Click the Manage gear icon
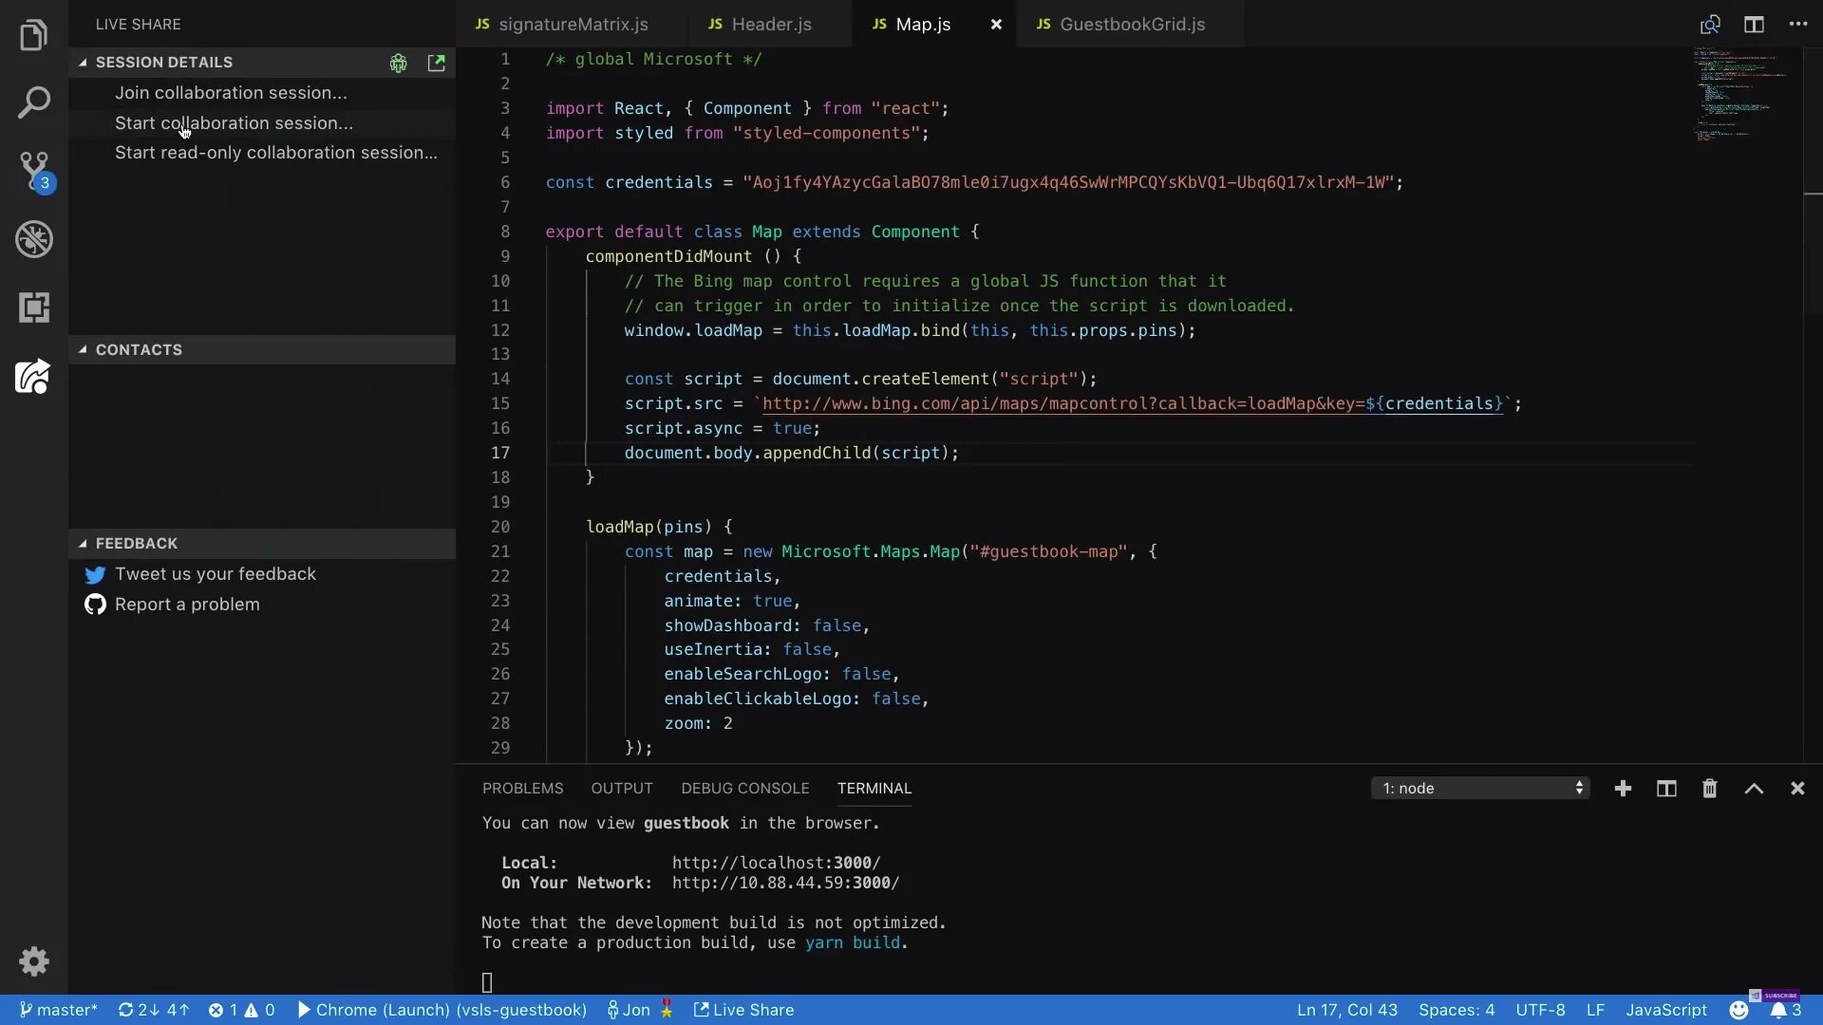The height and width of the screenshot is (1025, 1823). [34, 961]
